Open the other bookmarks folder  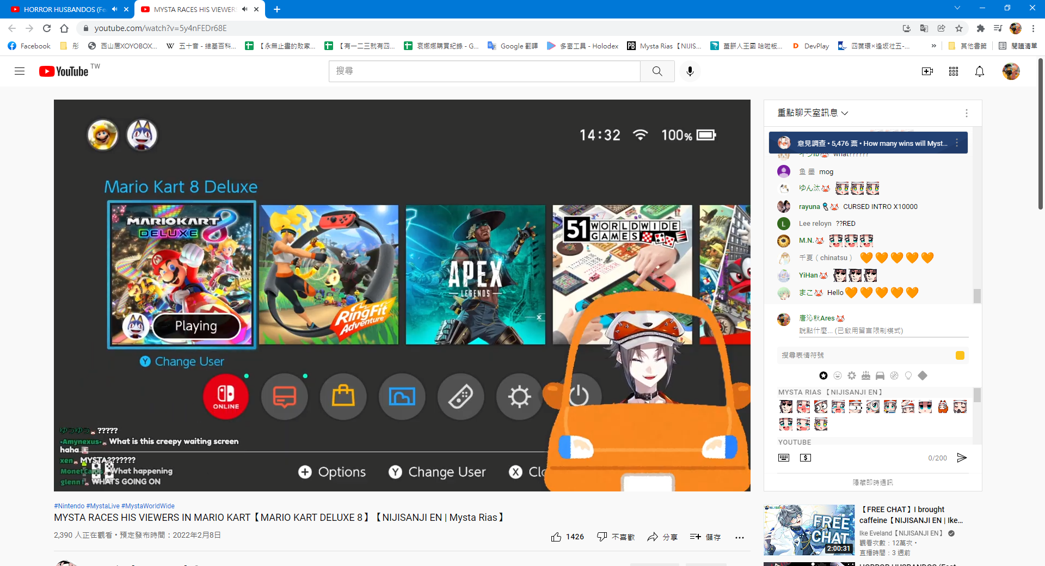coord(968,46)
